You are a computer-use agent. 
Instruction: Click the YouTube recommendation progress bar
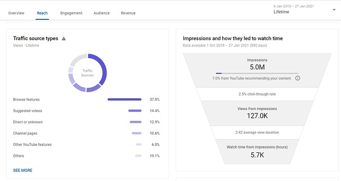(257, 73)
